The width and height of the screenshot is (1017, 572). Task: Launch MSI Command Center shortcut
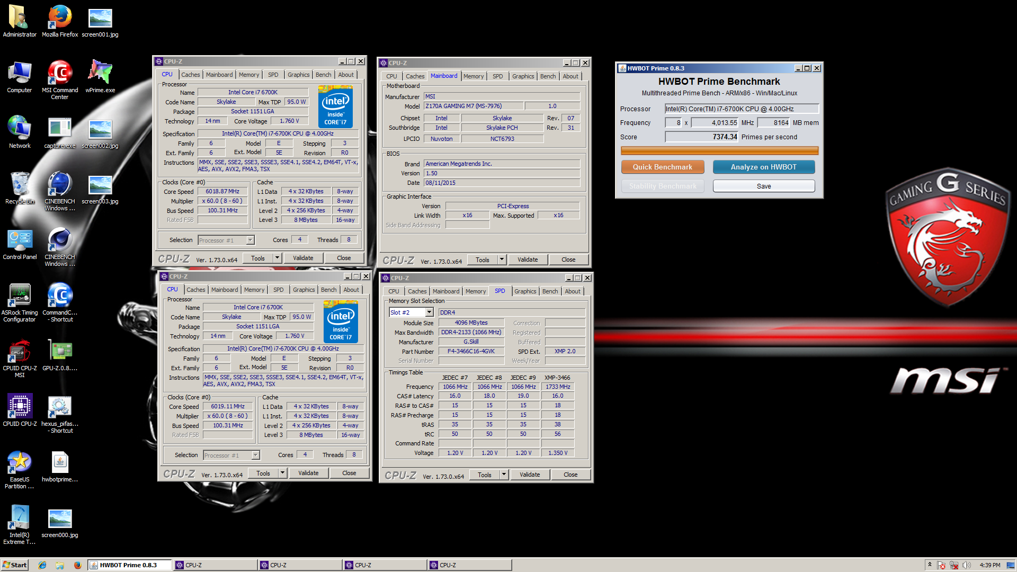tap(60, 80)
